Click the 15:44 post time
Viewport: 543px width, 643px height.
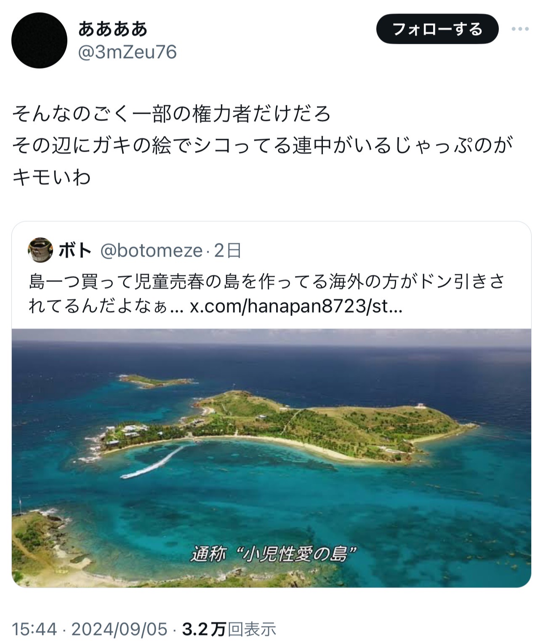35,630
